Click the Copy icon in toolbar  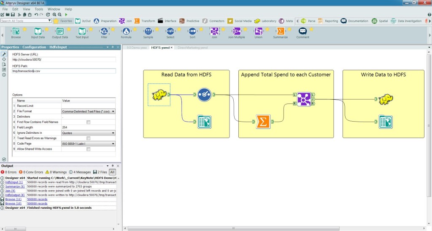(x=24, y=15)
